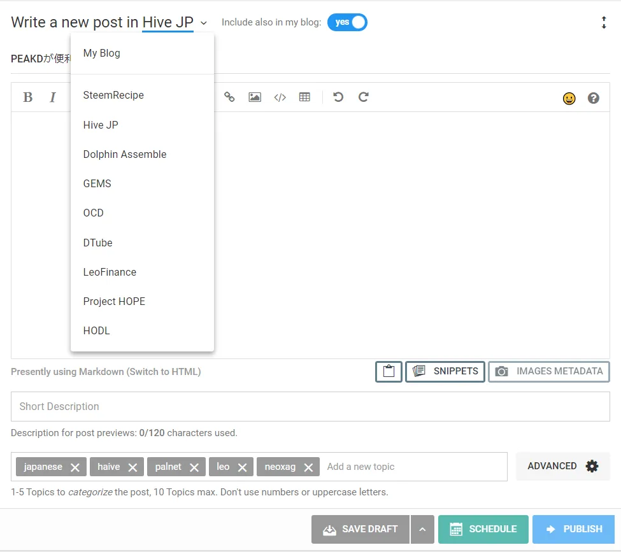The height and width of the screenshot is (552, 621).
Task: Insert a link using chain icon
Action: 229,97
